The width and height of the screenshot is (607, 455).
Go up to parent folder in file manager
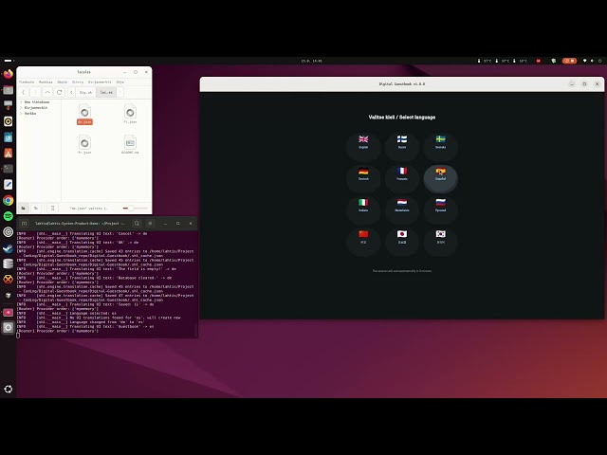[x=47, y=92]
